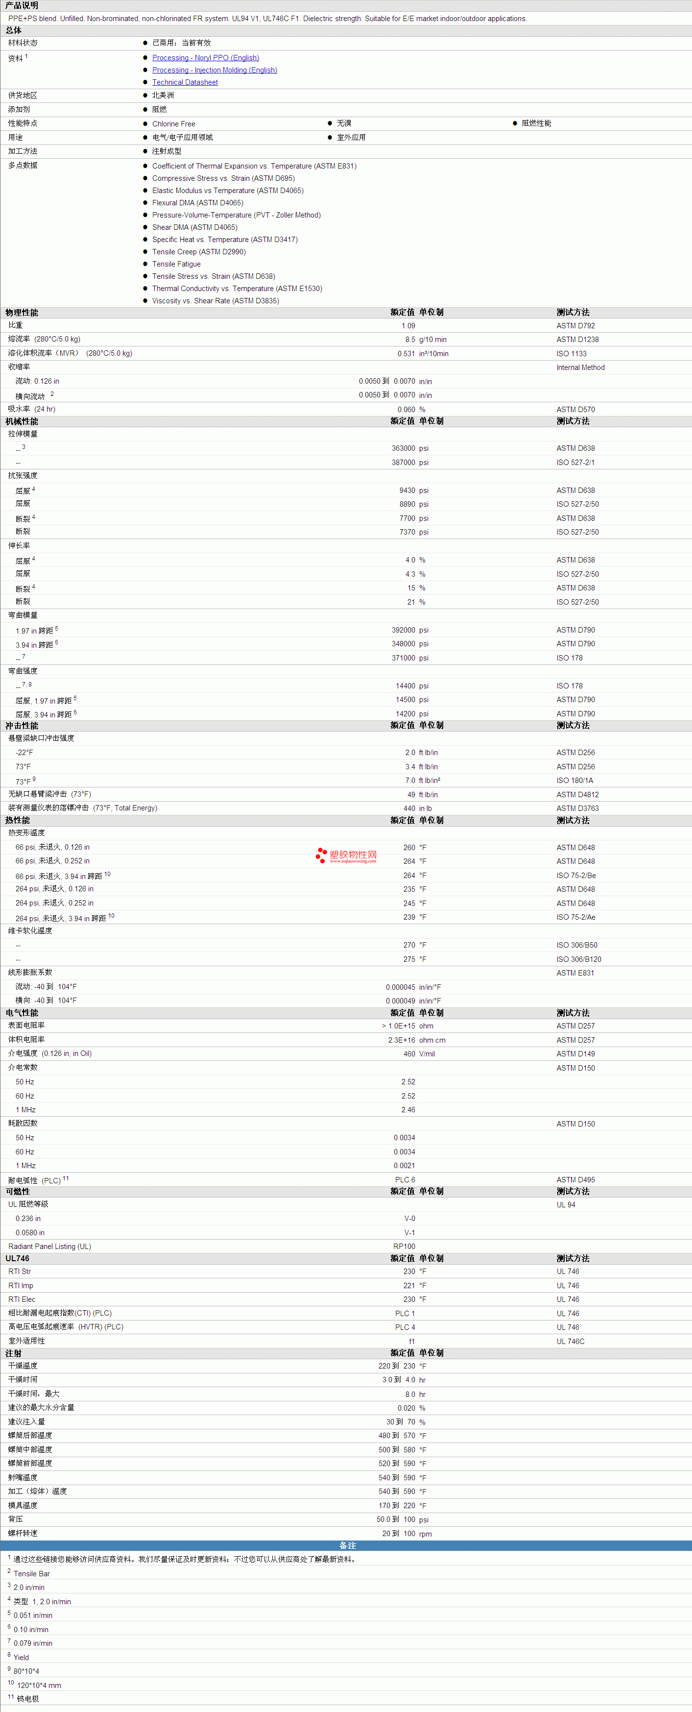The height and width of the screenshot is (1712, 692).
Task: Select the "ISO 306/B120" test method
Action: click(x=579, y=960)
